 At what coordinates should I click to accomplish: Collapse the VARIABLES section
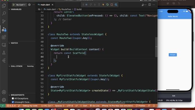16,9
